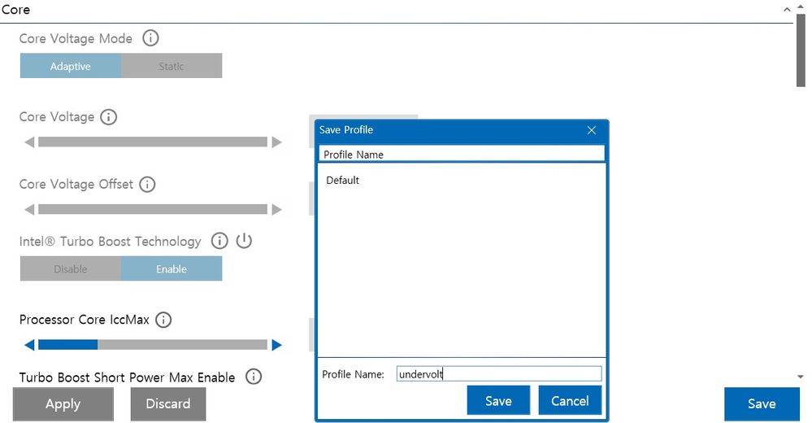Cancel the Save Profile dialog
Image resolution: width=812 pixels, height=423 pixels.
tap(570, 401)
